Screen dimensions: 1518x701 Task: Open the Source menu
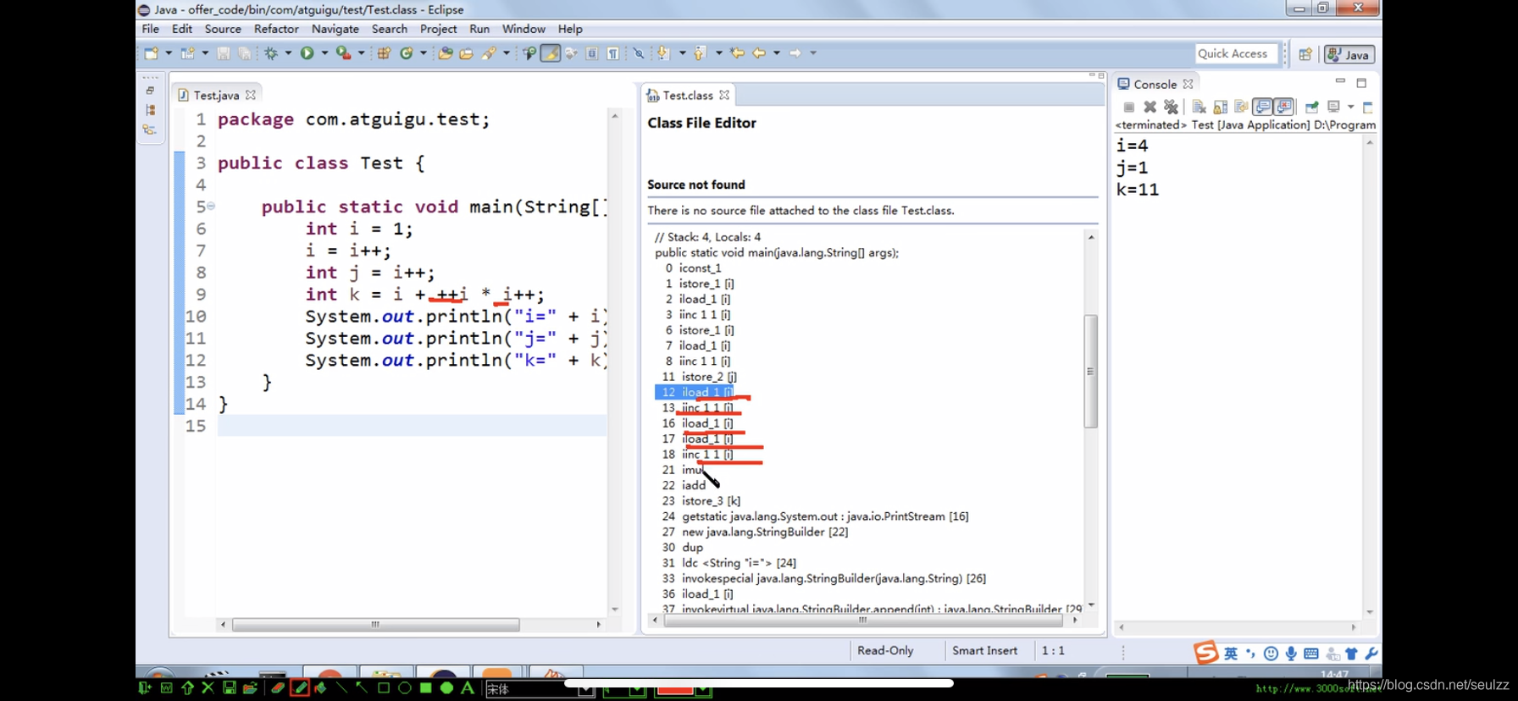[223, 29]
